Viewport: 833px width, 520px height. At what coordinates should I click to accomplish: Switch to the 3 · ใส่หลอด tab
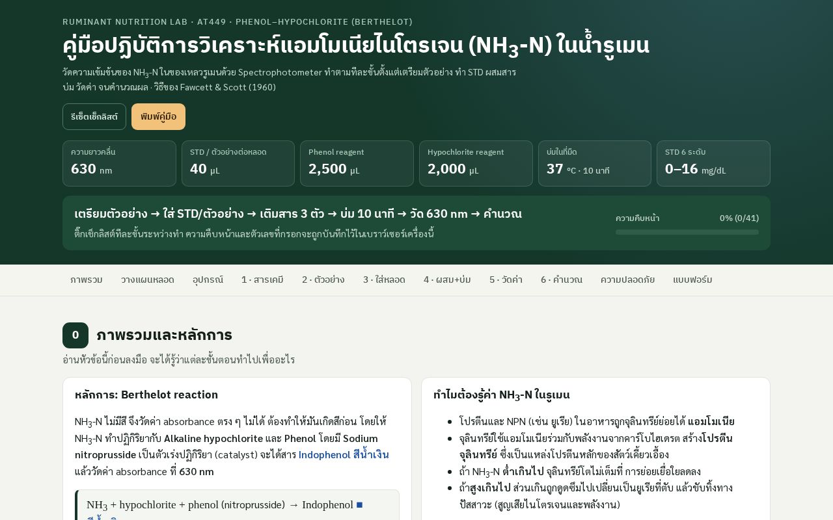point(384,279)
